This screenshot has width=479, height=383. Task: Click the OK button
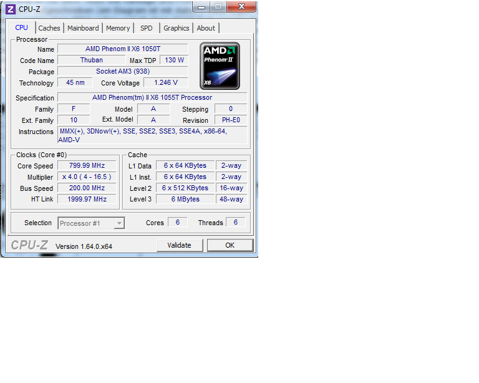pyautogui.click(x=230, y=245)
